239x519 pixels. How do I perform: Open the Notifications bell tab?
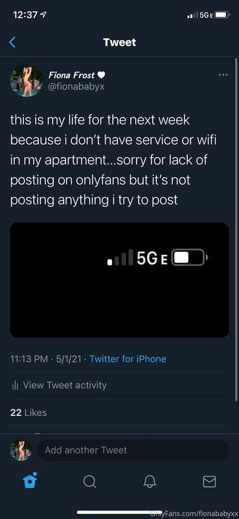pyautogui.click(x=150, y=481)
